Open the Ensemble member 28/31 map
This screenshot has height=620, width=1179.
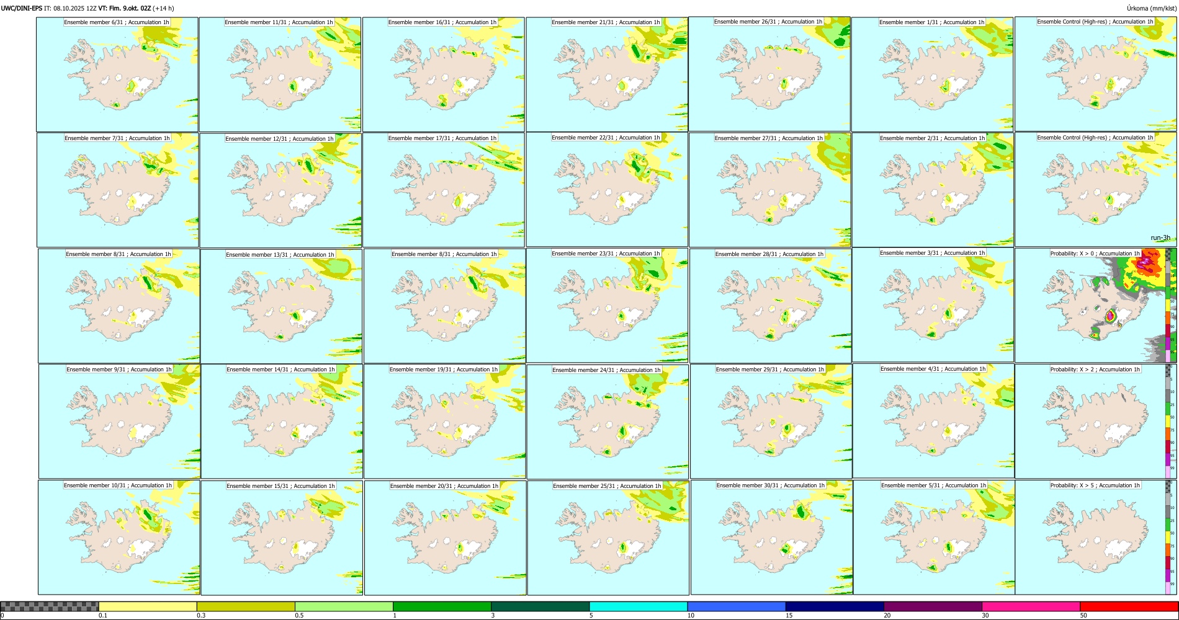tap(771, 306)
